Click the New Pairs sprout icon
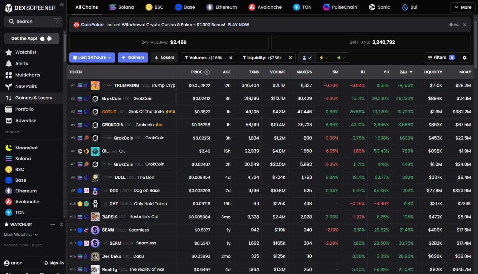This screenshot has width=478, height=274. [9, 86]
